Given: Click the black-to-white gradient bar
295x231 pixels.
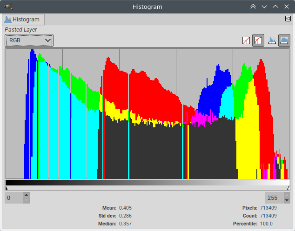Looking at the screenshot, I should [147, 183].
